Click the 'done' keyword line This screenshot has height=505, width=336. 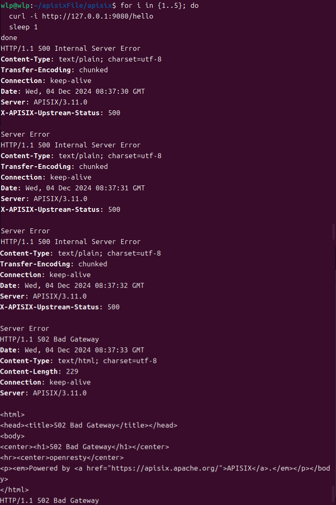click(x=9, y=38)
